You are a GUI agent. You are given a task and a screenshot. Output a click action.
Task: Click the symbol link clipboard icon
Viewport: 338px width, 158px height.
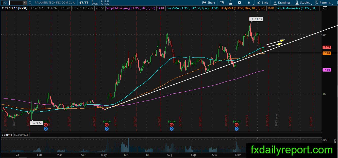pyautogui.click(x=30, y=3)
